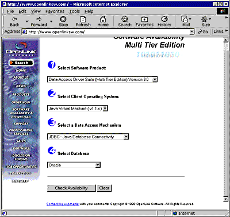Open SALES in the sidebar

[x=21, y=141]
